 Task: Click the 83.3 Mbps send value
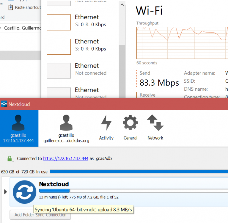tap(159, 83)
